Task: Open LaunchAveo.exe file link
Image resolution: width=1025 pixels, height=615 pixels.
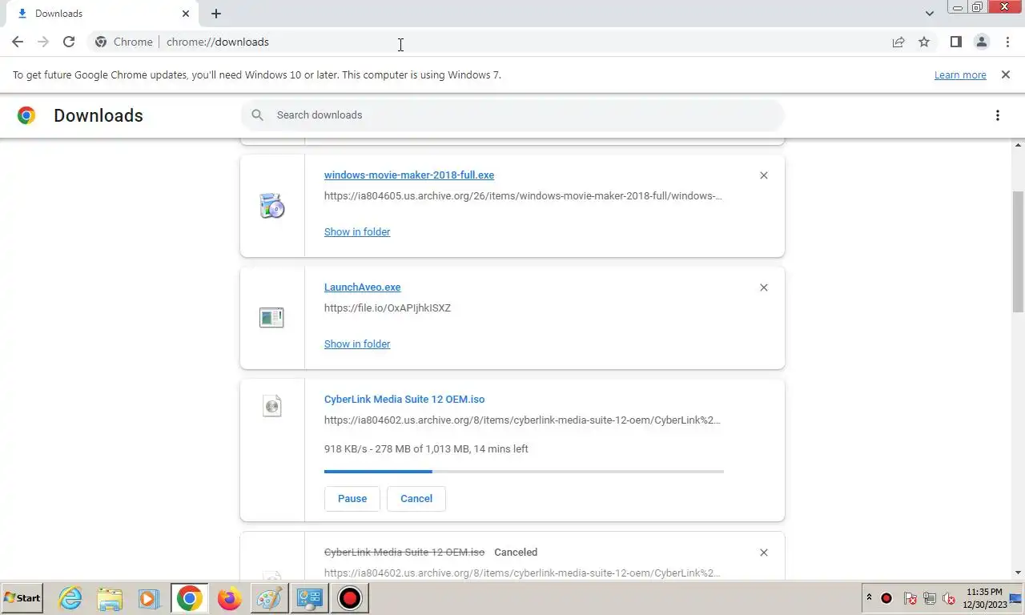Action: (x=362, y=287)
